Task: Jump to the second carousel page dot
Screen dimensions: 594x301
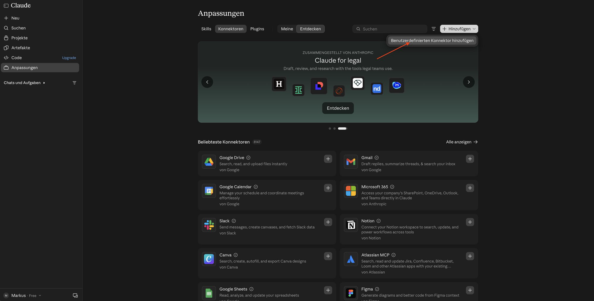Action: (x=334, y=128)
